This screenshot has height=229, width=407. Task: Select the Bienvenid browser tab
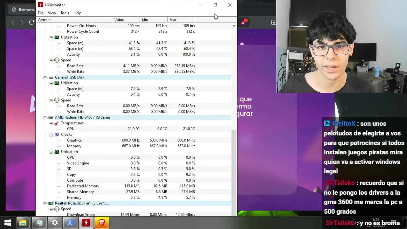point(23,10)
